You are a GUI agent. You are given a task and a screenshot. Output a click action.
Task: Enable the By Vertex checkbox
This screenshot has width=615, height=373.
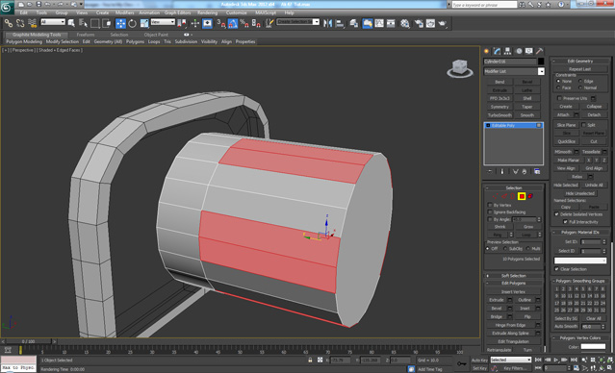(490, 205)
